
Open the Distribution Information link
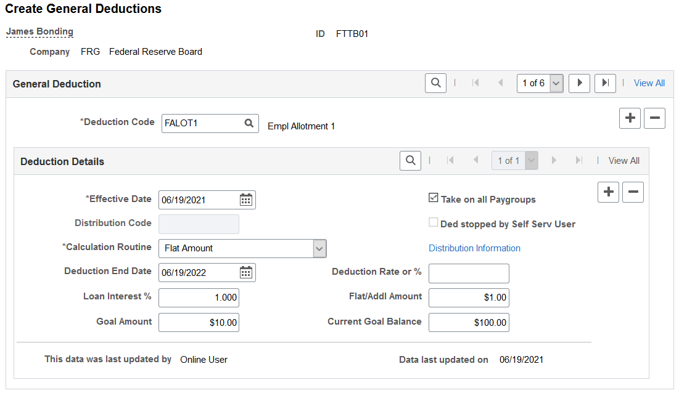tap(475, 248)
